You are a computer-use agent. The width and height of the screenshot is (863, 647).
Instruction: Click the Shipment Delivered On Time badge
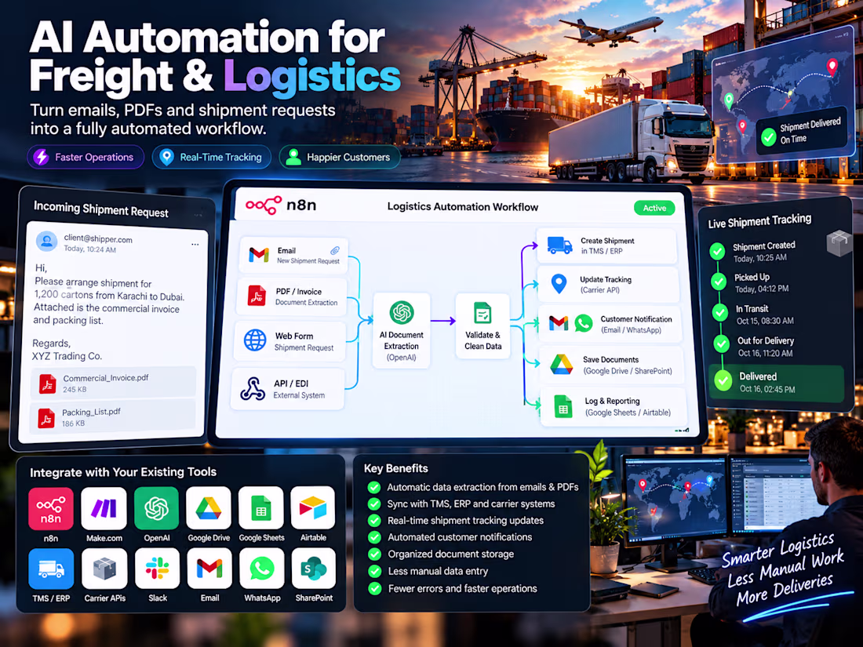click(x=801, y=132)
